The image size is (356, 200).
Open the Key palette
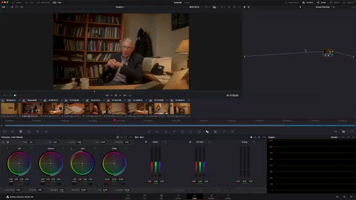pyautogui.click(x=216, y=132)
